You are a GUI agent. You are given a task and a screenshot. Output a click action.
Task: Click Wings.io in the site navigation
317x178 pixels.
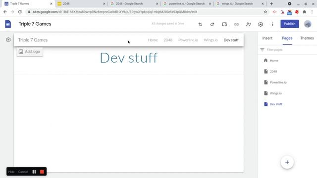point(211,40)
